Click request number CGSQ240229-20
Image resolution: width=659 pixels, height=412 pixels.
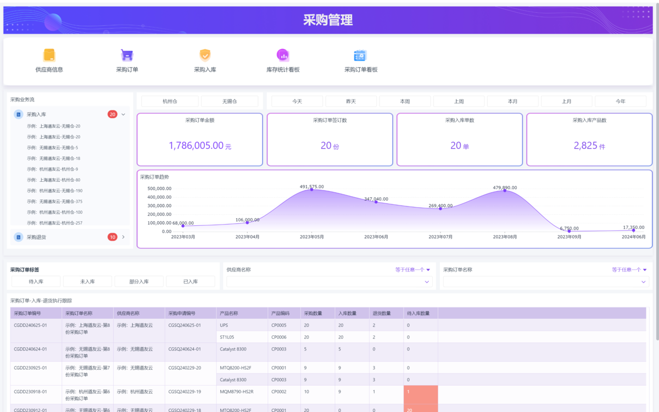point(185,368)
